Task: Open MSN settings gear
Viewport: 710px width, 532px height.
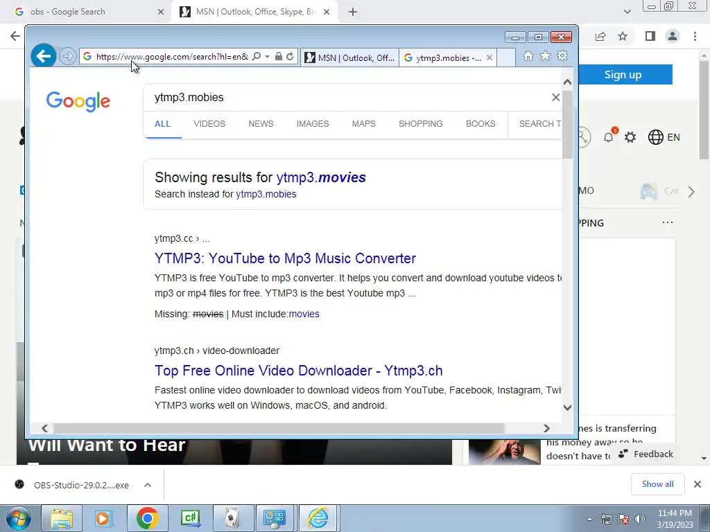Action: [x=630, y=137]
